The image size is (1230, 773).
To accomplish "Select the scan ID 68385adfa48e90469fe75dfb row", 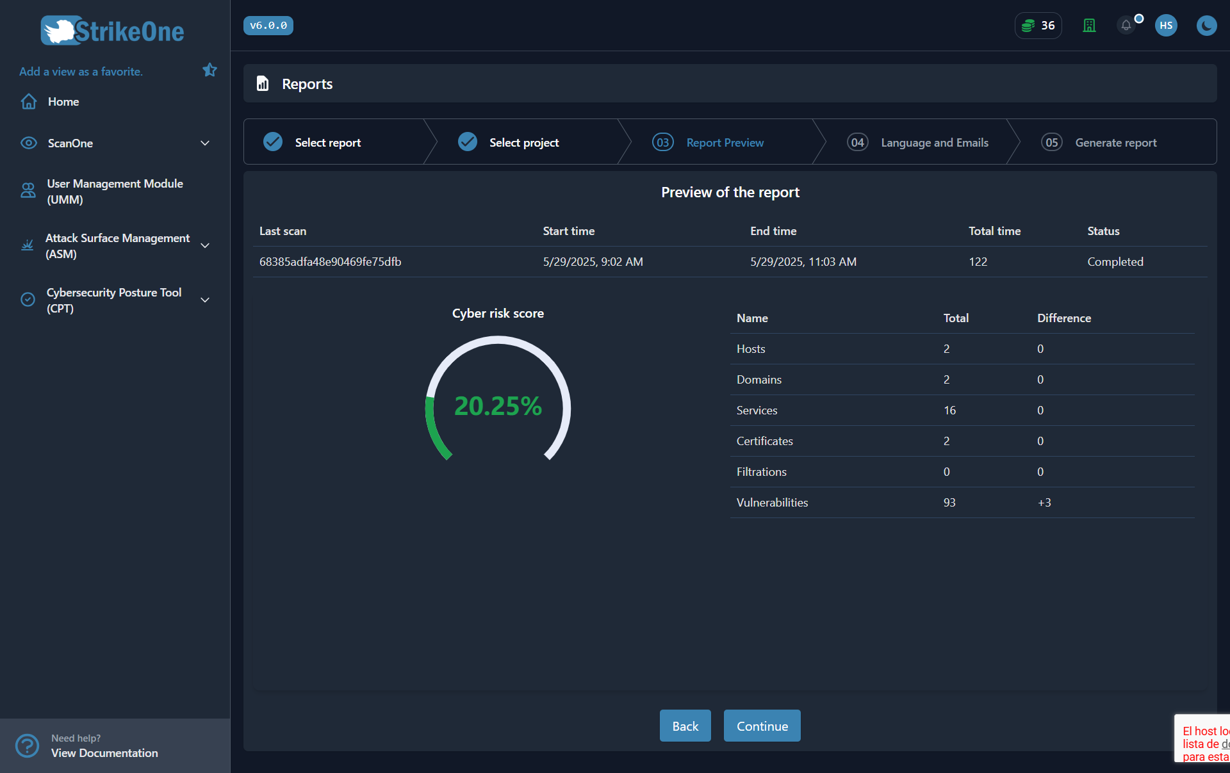I will (x=330, y=261).
